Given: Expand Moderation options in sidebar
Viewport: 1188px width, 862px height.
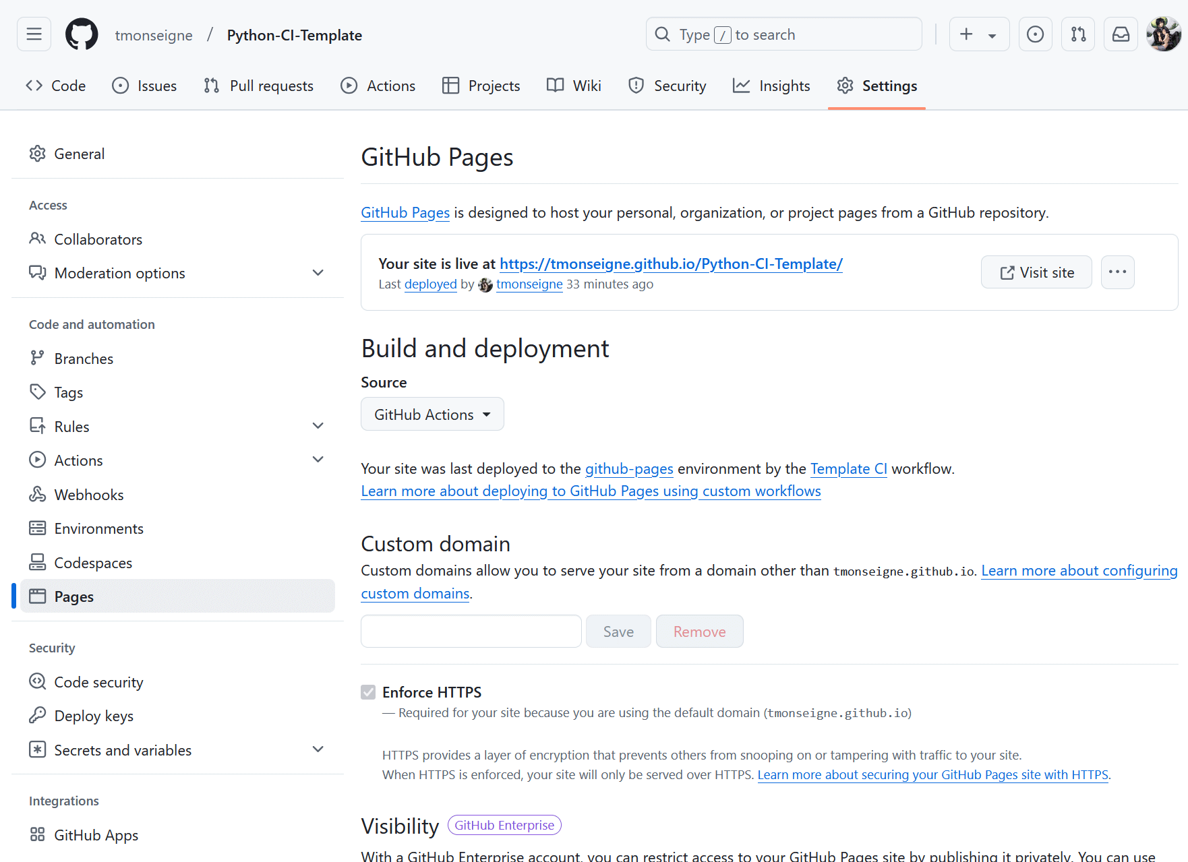Looking at the screenshot, I should pyautogui.click(x=318, y=273).
